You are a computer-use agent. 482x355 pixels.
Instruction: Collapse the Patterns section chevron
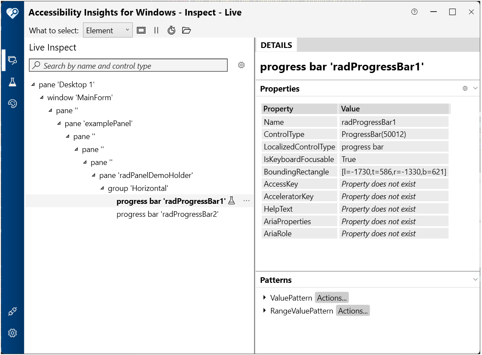[475, 279]
